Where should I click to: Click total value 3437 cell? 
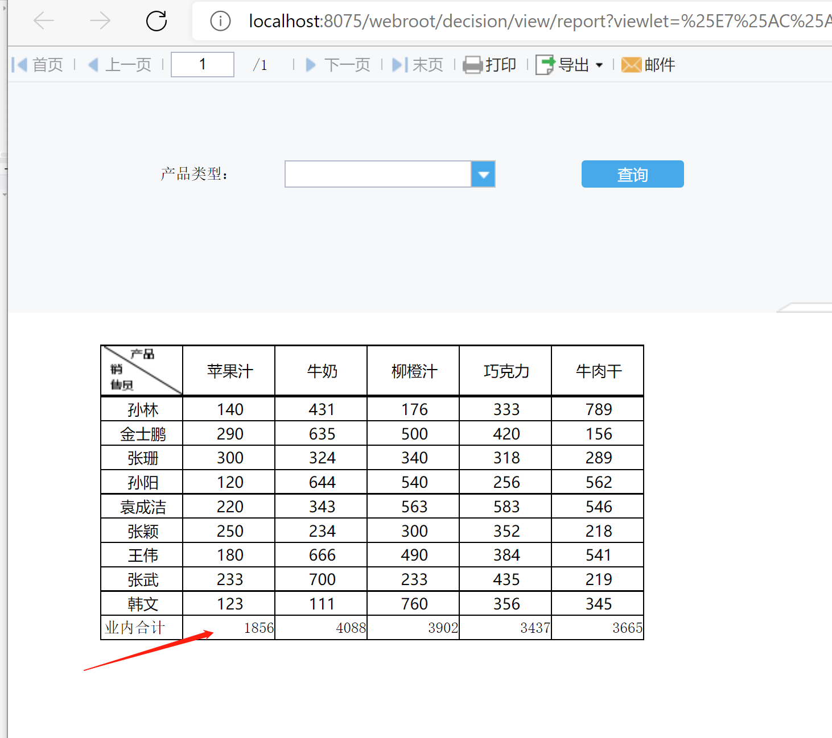pos(505,628)
